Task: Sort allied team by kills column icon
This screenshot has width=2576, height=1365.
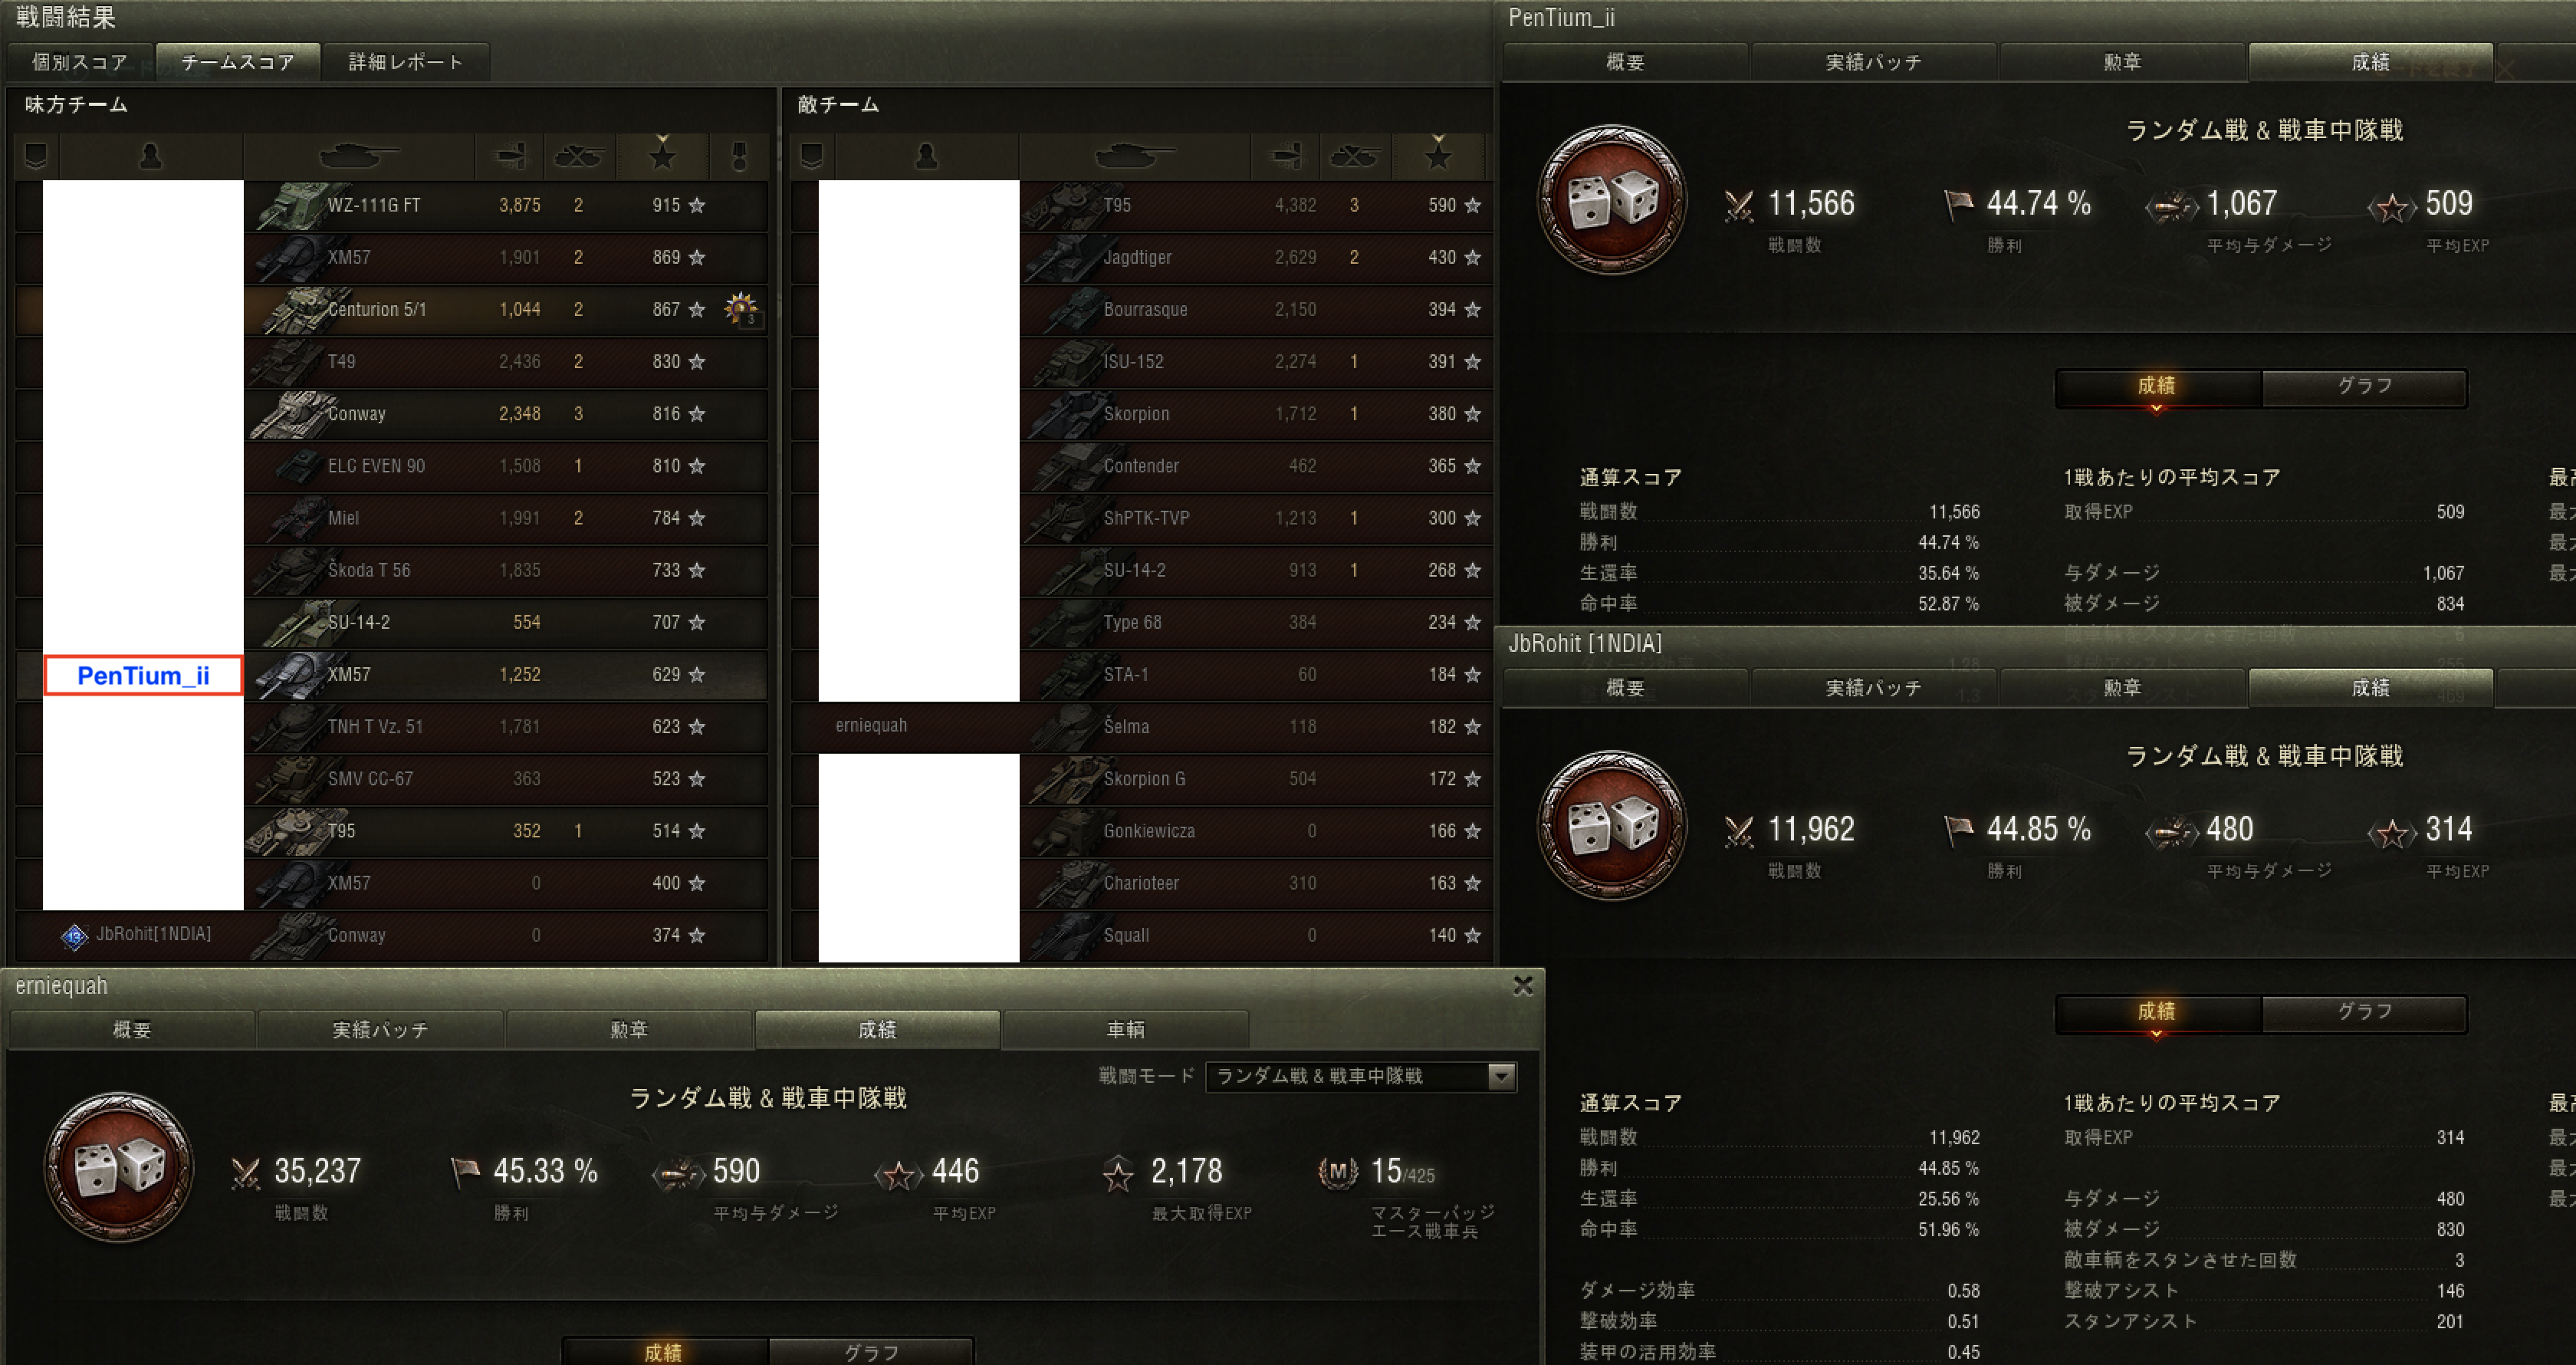Action: tap(578, 156)
